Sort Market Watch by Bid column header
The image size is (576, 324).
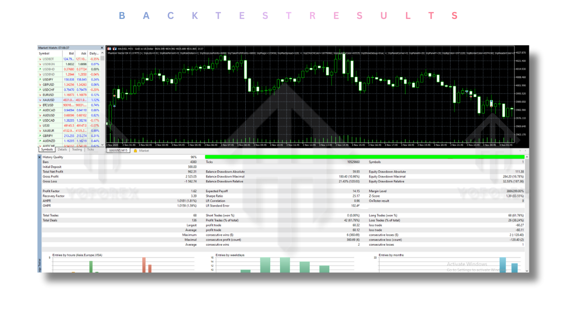tap(71, 53)
